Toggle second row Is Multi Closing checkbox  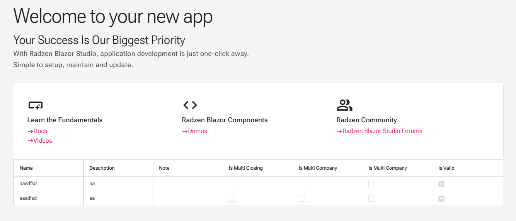(x=232, y=199)
